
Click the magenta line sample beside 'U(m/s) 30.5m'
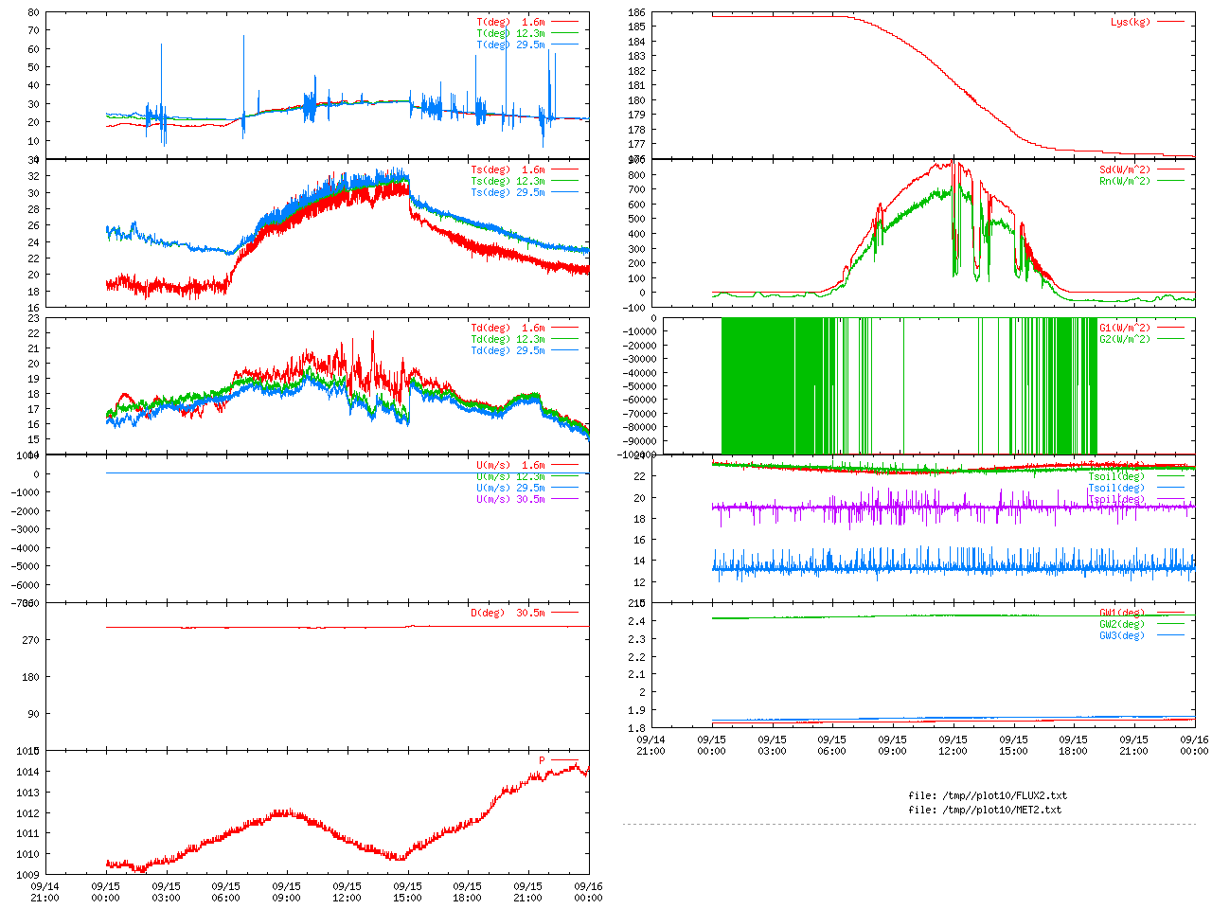click(564, 499)
